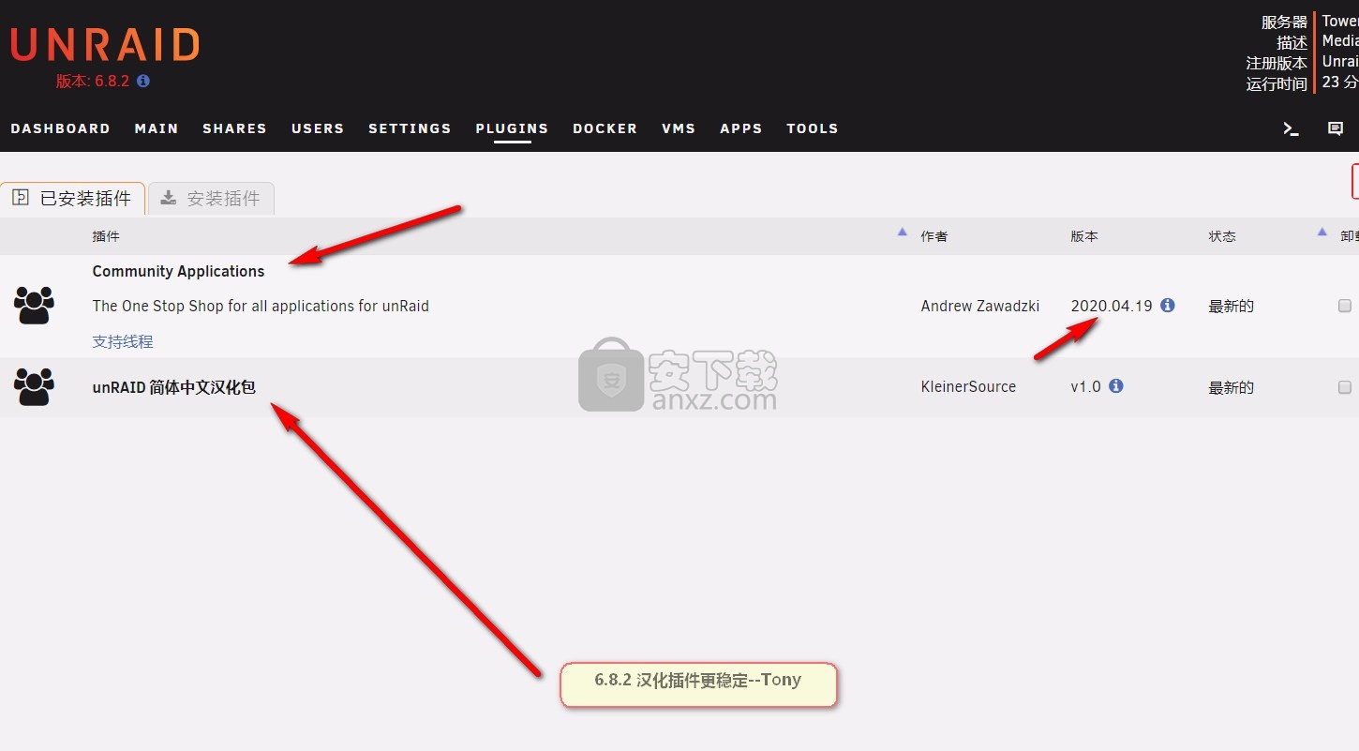Click 版本: 6.8.2 text under logo
Viewport: 1359px width, 751px height.
(x=93, y=82)
